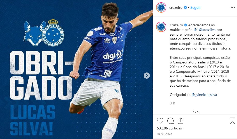Screen dimensions: 237x139
Task: Click the verified badge in the header
Action: 185,7
